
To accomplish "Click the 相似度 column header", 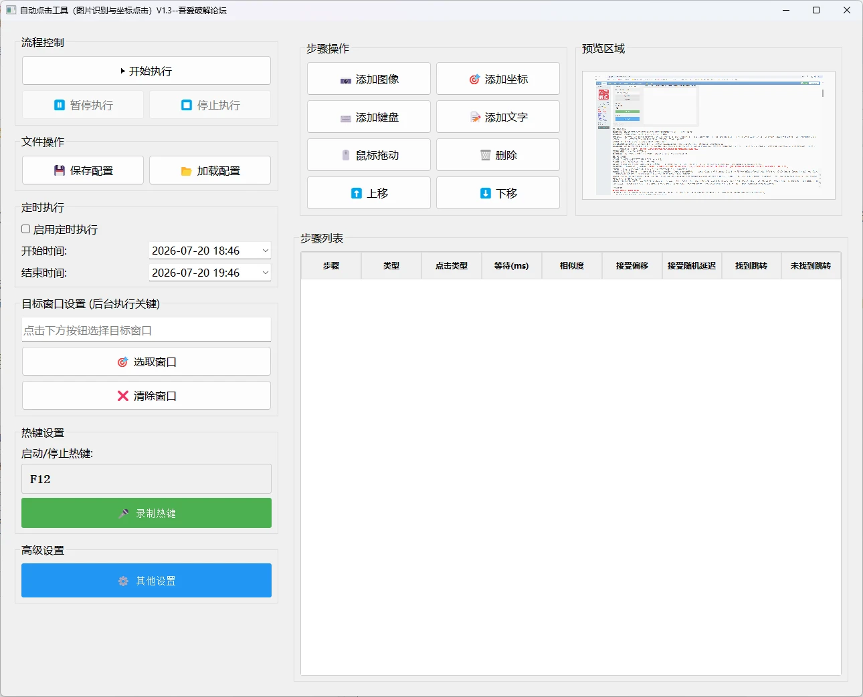I will [x=572, y=265].
